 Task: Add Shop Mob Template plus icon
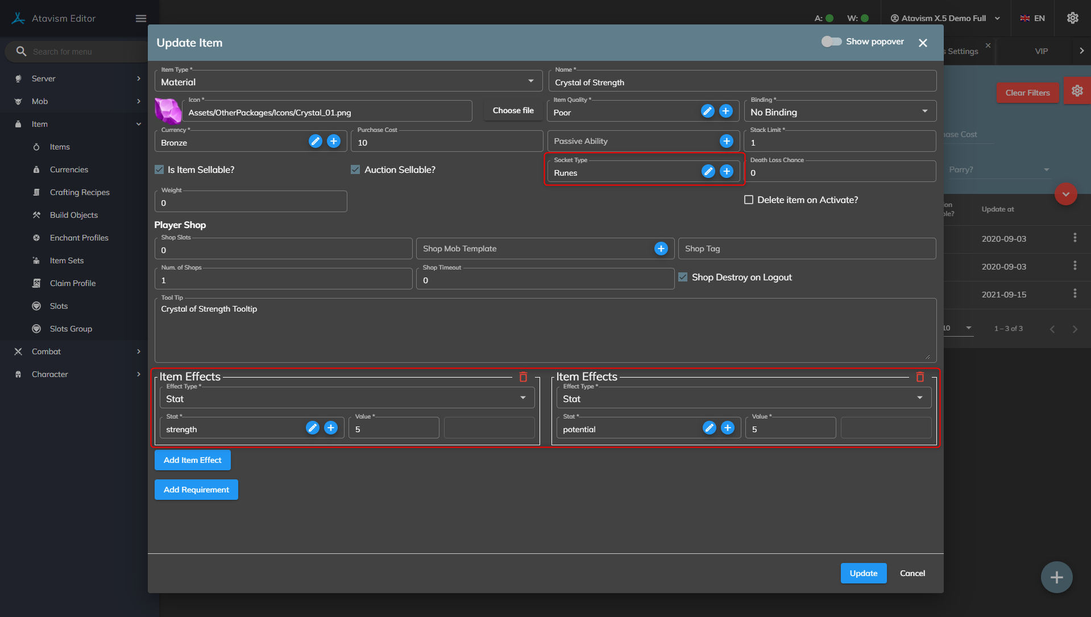661,249
